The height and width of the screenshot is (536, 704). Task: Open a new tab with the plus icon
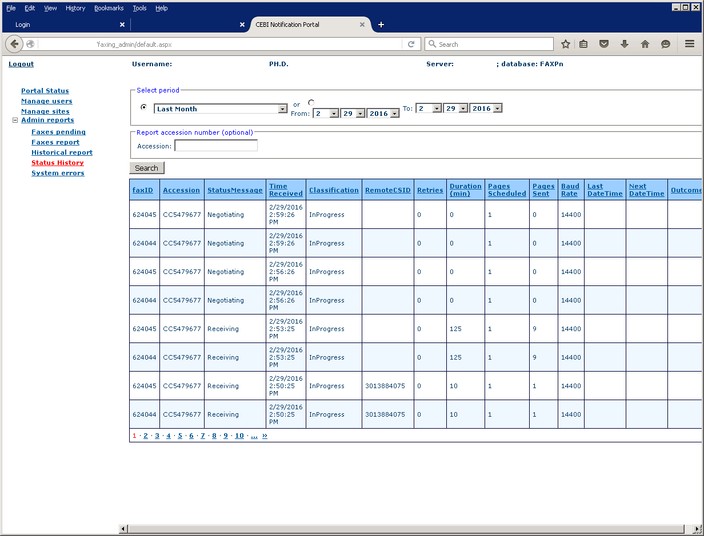[x=381, y=25]
